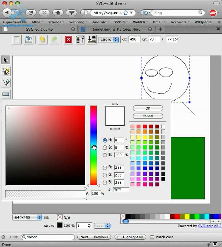
Task: Click the Find text field containing ribbon
Action: click(x=48, y=237)
